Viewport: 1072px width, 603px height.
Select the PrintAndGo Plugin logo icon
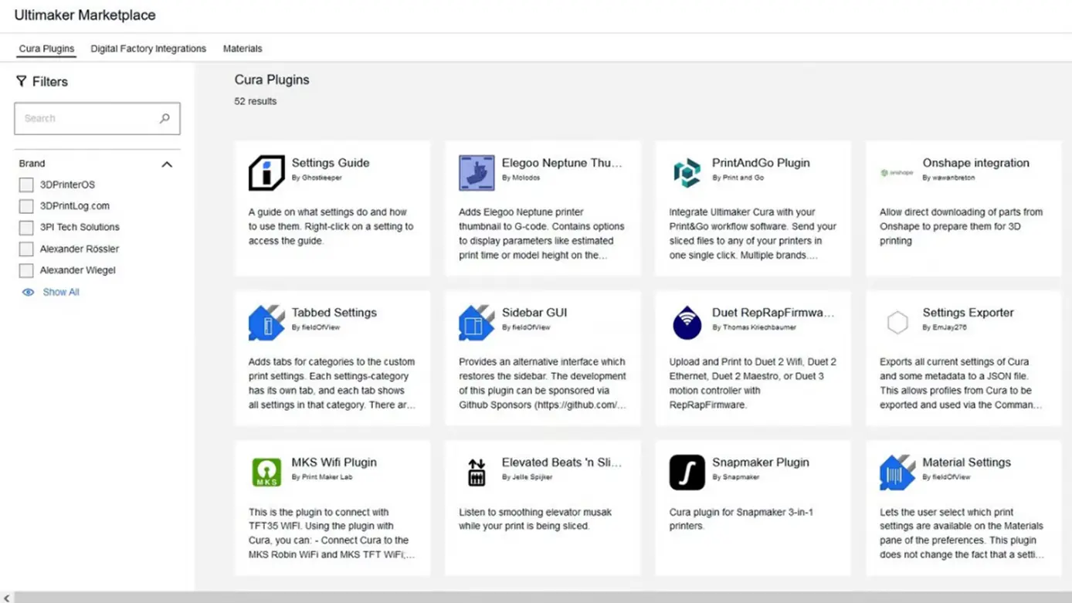(687, 172)
